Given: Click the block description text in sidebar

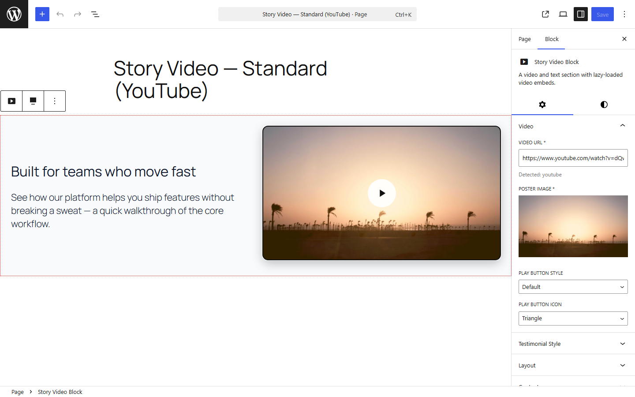Looking at the screenshot, I should click(x=571, y=79).
